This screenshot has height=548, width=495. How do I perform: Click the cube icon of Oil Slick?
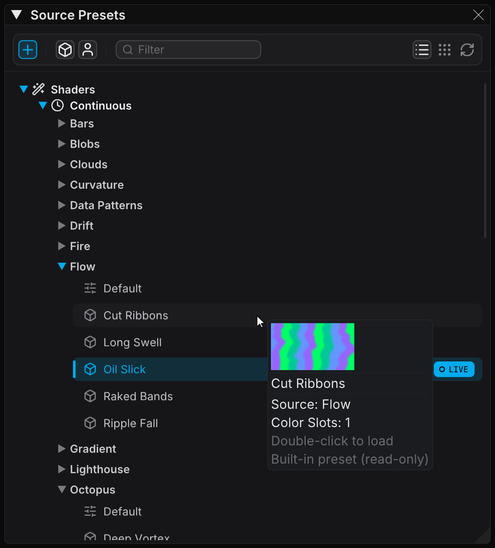pyautogui.click(x=90, y=369)
